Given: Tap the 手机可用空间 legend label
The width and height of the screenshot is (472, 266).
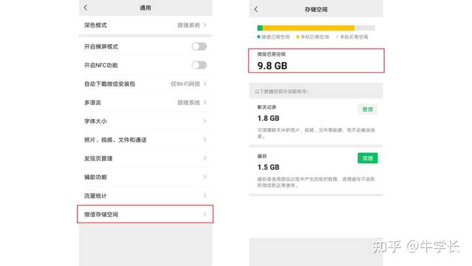Looking at the screenshot, I should pyautogui.click(x=354, y=37).
